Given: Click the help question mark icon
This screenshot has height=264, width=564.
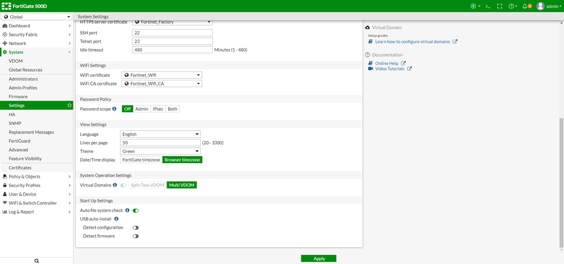Looking at the screenshot, I should point(511,6).
